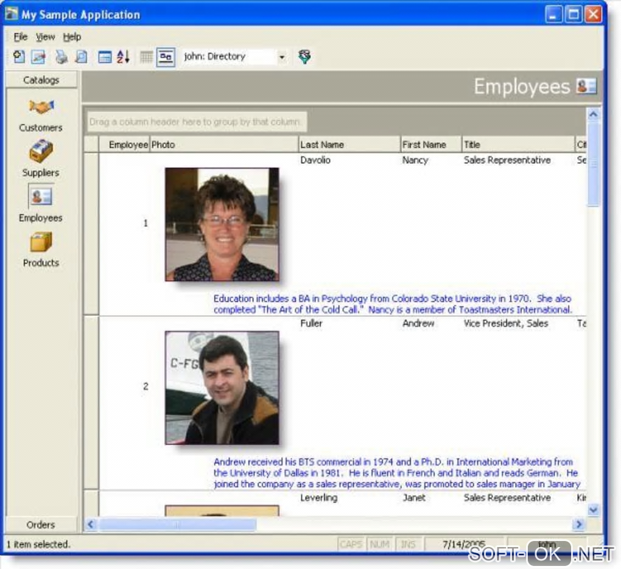
Task: Toggle the card view toolbar button
Action: pyautogui.click(x=166, y=57)
